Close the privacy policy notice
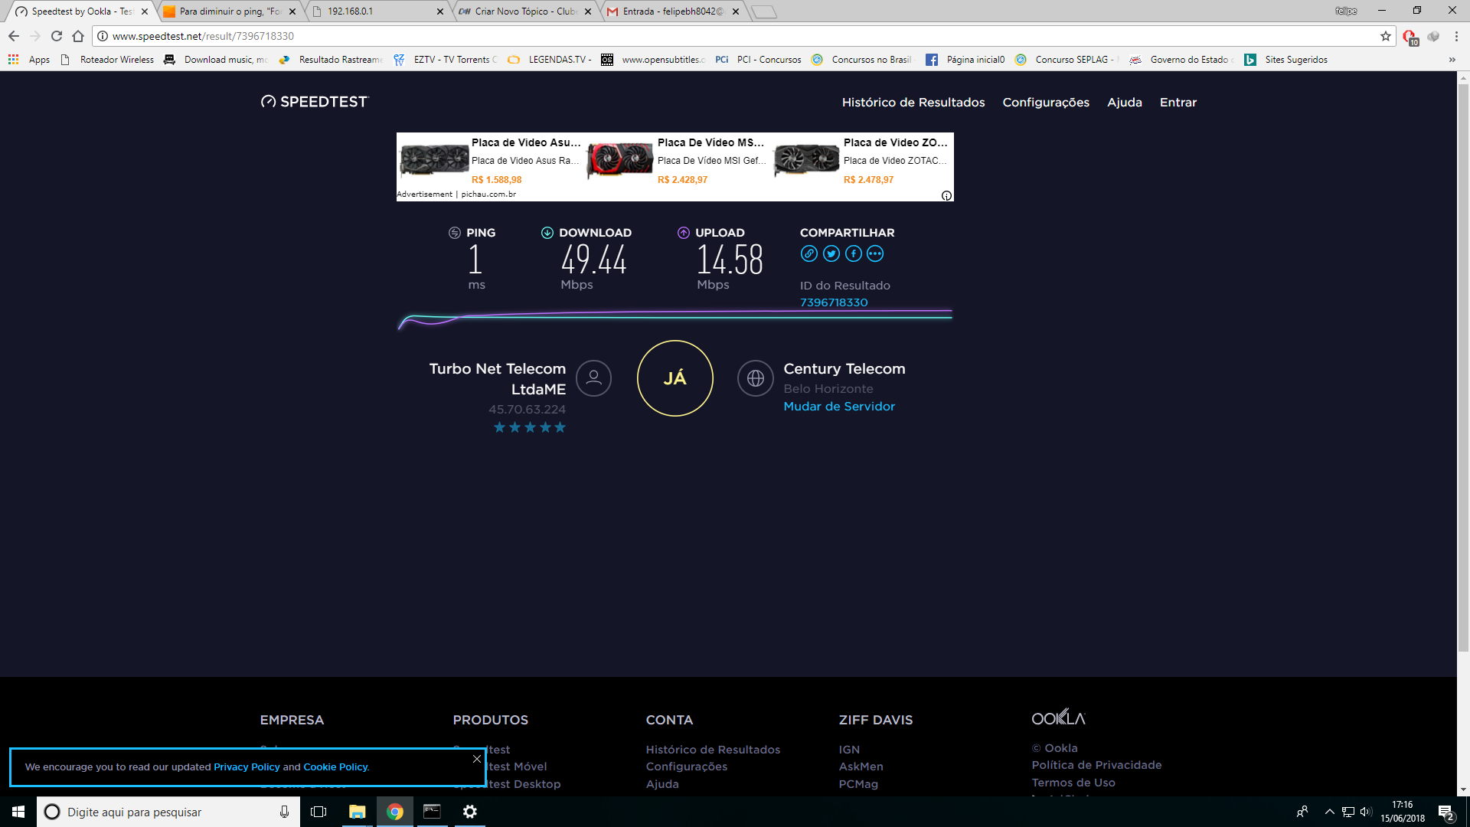1470x827 pixels. (x=477, y=759)
